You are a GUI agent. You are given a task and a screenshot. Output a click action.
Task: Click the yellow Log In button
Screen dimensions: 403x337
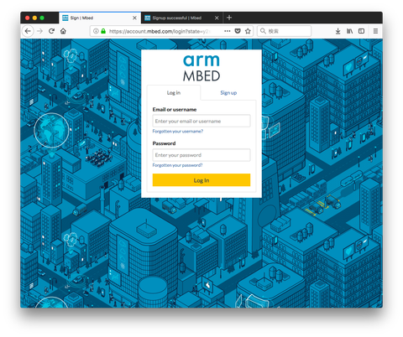coord(201,180)
